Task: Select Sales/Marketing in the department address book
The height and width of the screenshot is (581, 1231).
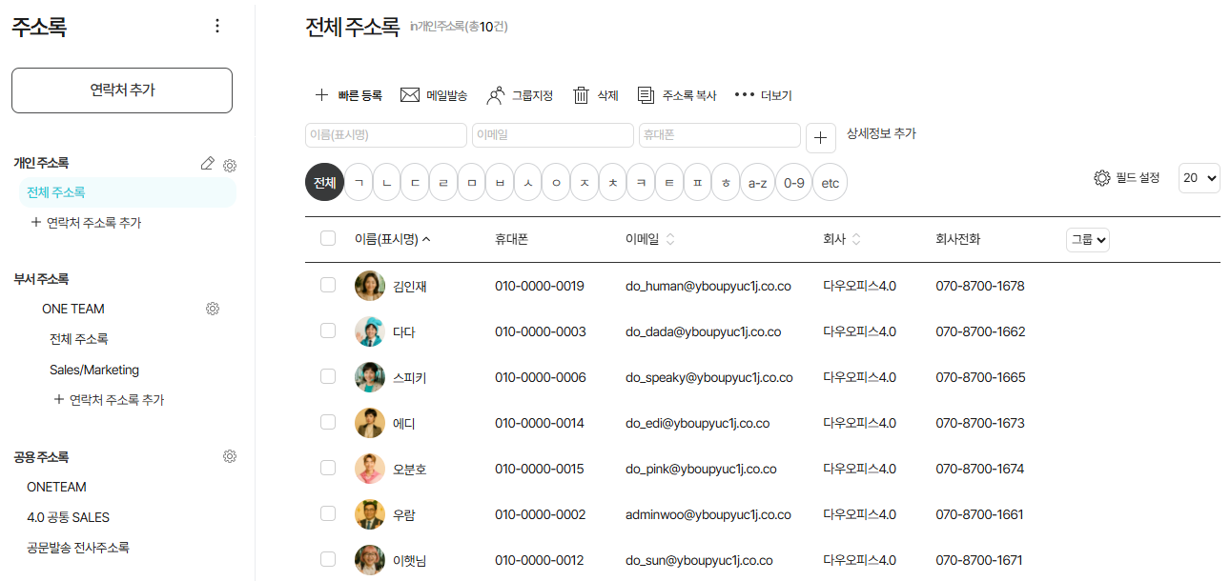Action: tap(94, 370)
